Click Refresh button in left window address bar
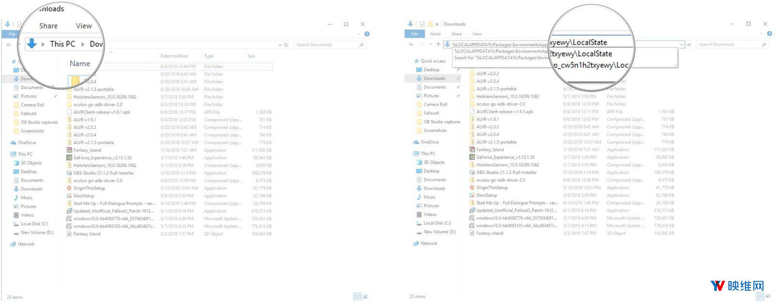775x302 pixels. 286,45
